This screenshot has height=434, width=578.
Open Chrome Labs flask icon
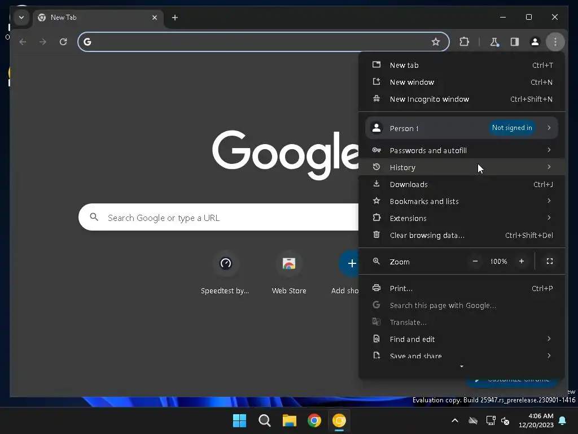click(494, 42)
